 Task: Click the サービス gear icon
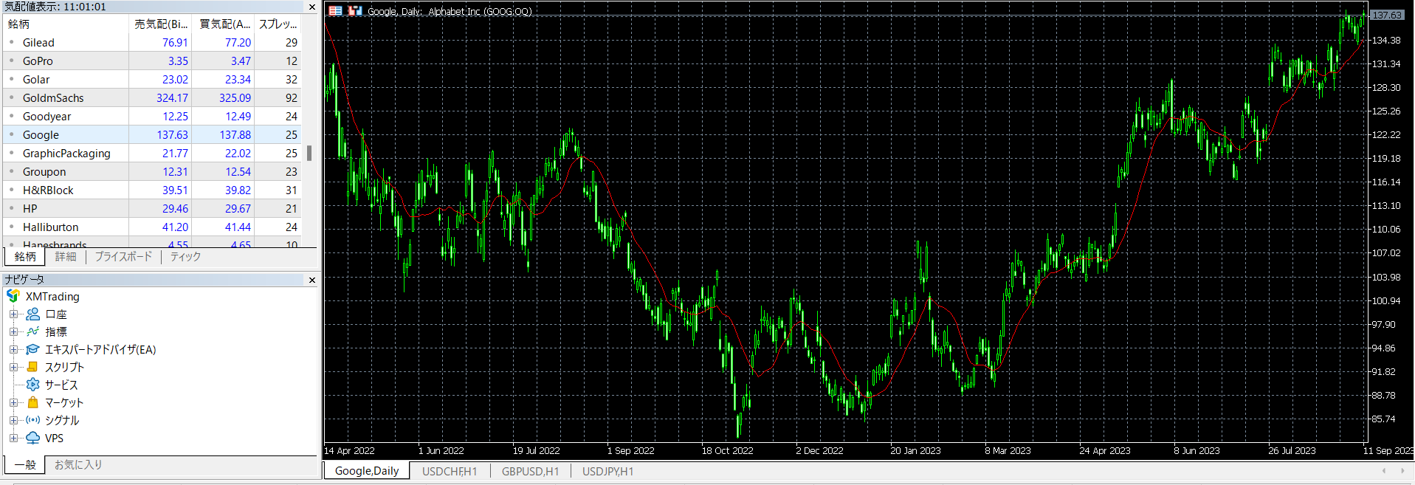pyautogui.click(x=33, y=385)
